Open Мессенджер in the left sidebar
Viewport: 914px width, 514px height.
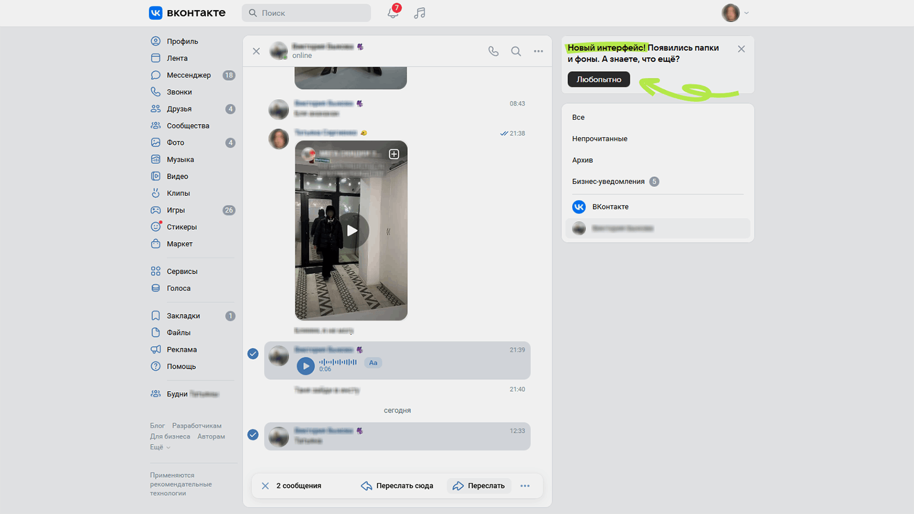point(188,75)
